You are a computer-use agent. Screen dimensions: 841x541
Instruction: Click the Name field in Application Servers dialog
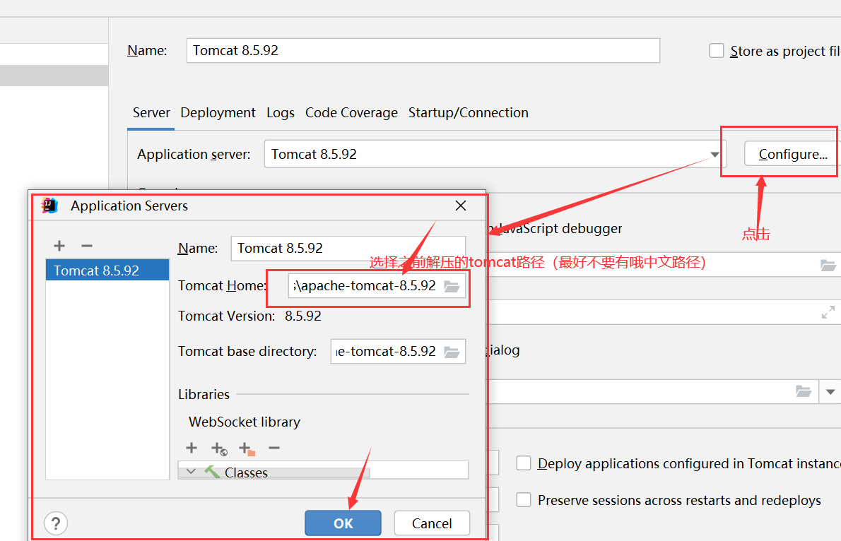pyautogui.click(x=348, y=248)
